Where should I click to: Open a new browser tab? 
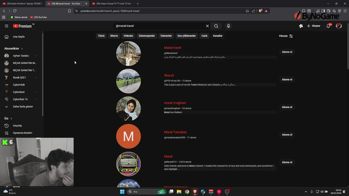tap(138, 4)
